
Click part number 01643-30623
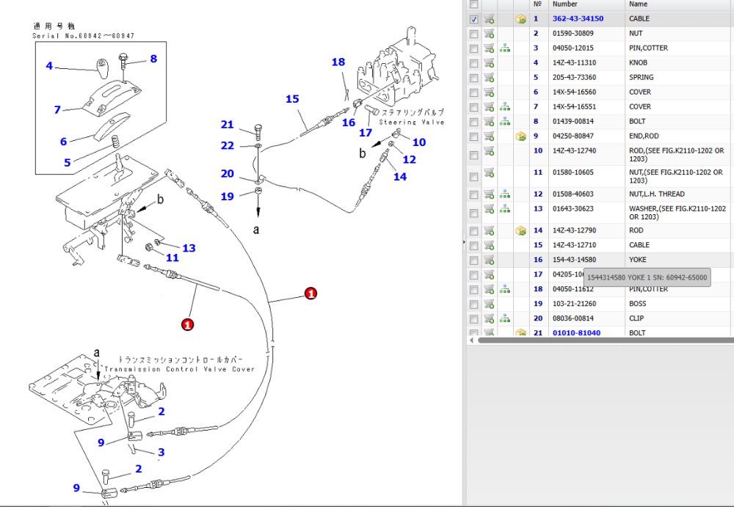click(574, 209)
